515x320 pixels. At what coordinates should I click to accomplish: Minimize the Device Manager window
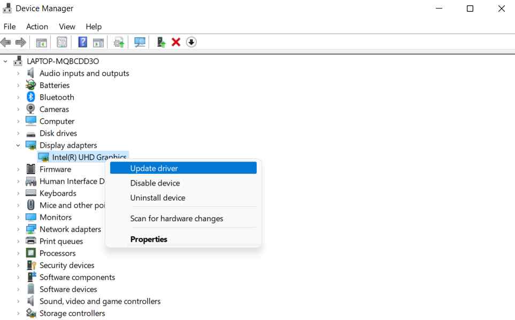pos(439,8)
